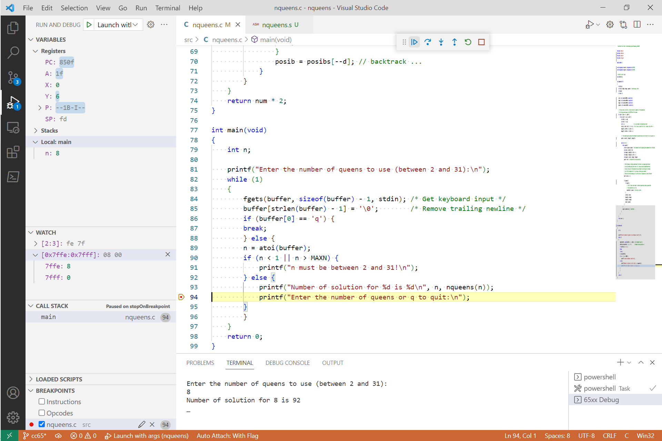Switch to the Debug Console tab
Image resolution: width=662 pixels, height=441 pixels.
pos(287,363)
